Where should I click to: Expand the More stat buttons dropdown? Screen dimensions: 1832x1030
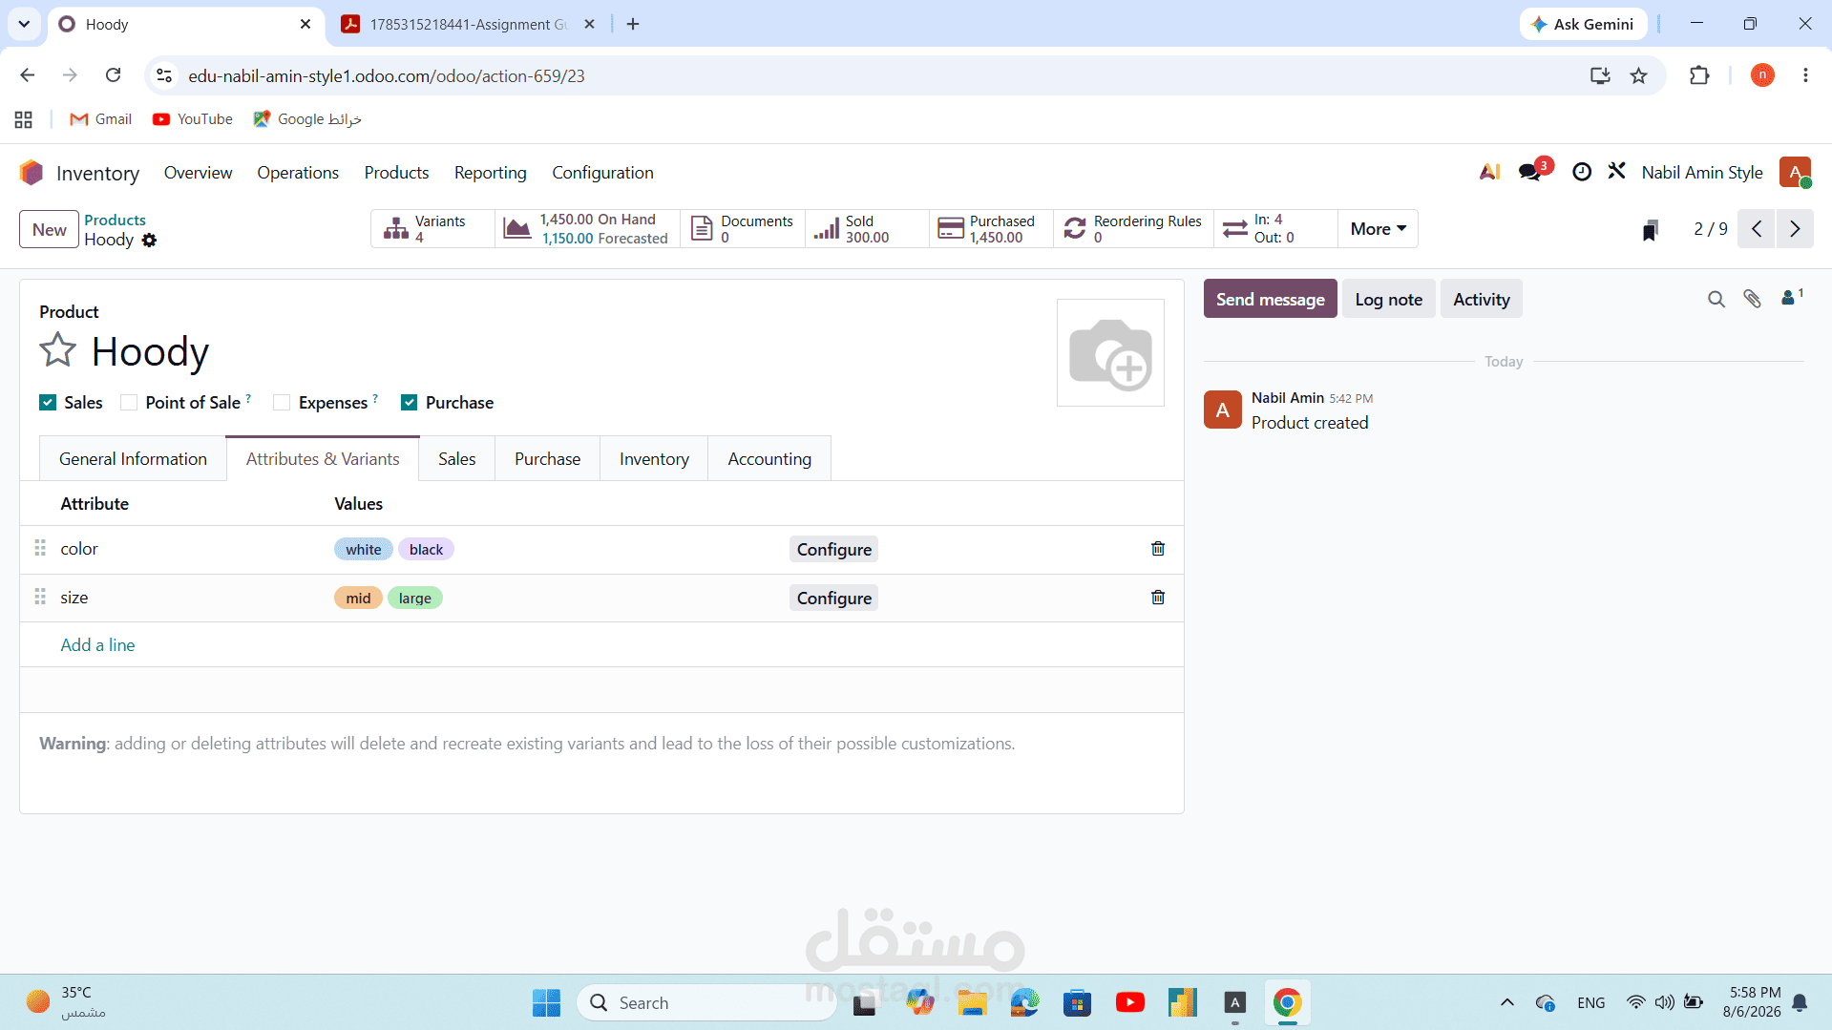coord(1378,229)
